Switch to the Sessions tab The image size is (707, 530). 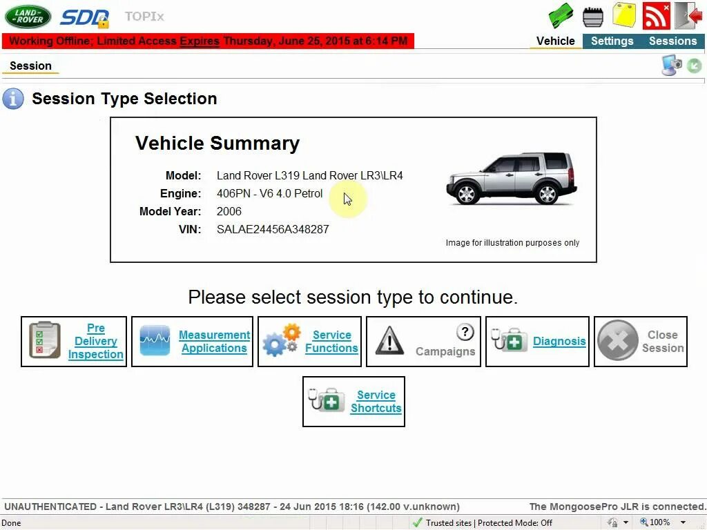click(x=672, y=41)
